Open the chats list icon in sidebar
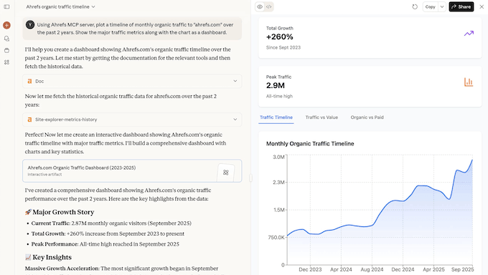 pos(6,39)
